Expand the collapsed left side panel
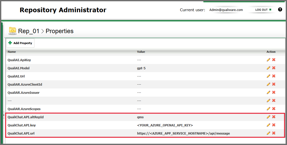 (4, 115)
